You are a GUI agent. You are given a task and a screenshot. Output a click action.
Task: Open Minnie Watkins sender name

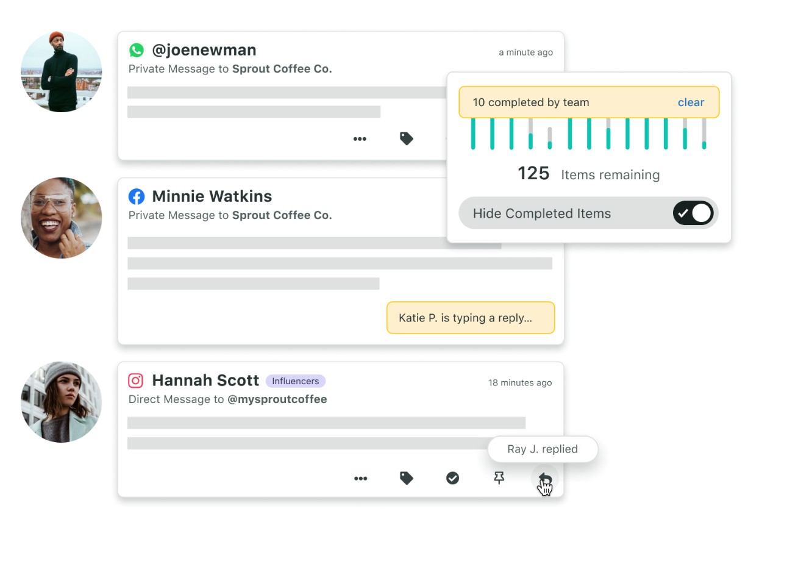(212, 196)
